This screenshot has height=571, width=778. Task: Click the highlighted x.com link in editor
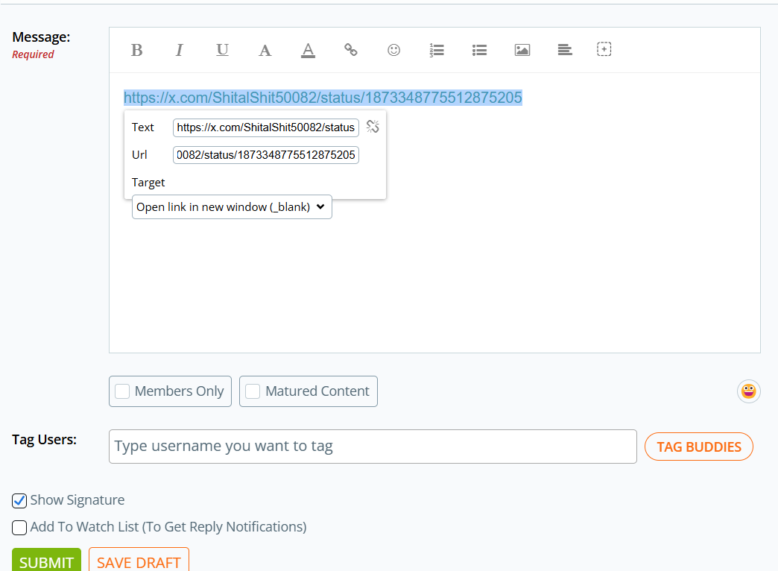pos(323,98)
